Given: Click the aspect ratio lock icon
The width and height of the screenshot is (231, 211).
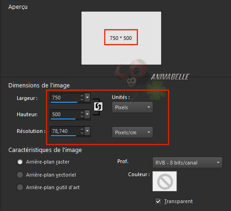Looking at the screenshot, I should [98, 106].
